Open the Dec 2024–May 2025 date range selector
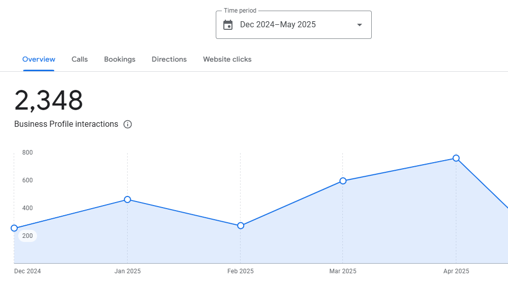 tap(278, 25)
